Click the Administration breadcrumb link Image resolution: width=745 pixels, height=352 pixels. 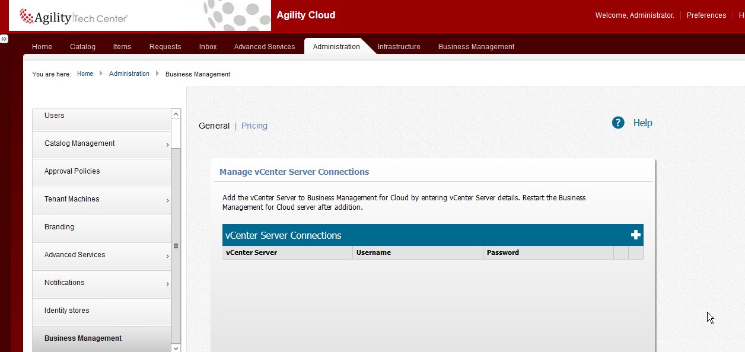click(x=129, y=74)
